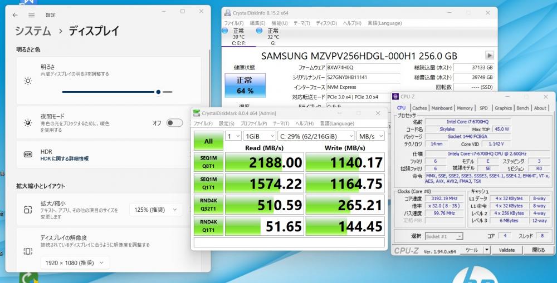Click the 正常 64 % health status button
Screen dimensions: 557x283
click(x=245, y=86)
